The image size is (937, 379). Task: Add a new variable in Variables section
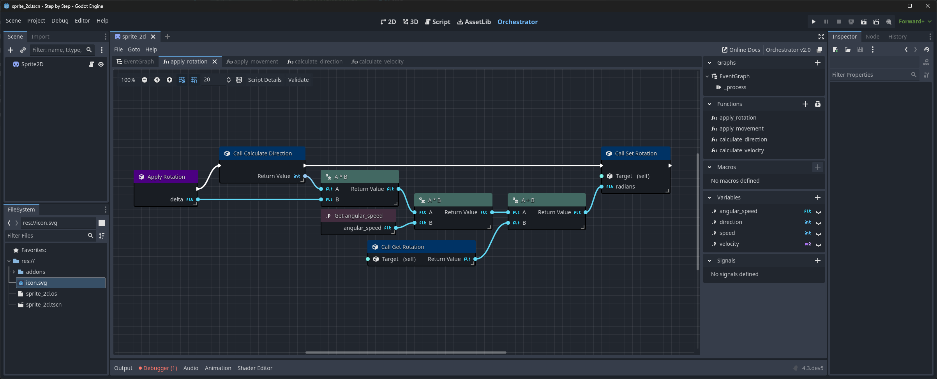pyautogui.click(x=818, y=197)
